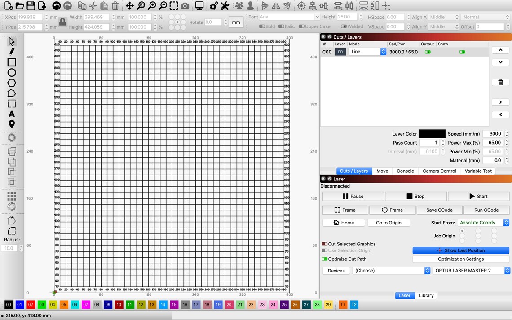
Task: Open the laser Preview window
Action: click(199, 6)
